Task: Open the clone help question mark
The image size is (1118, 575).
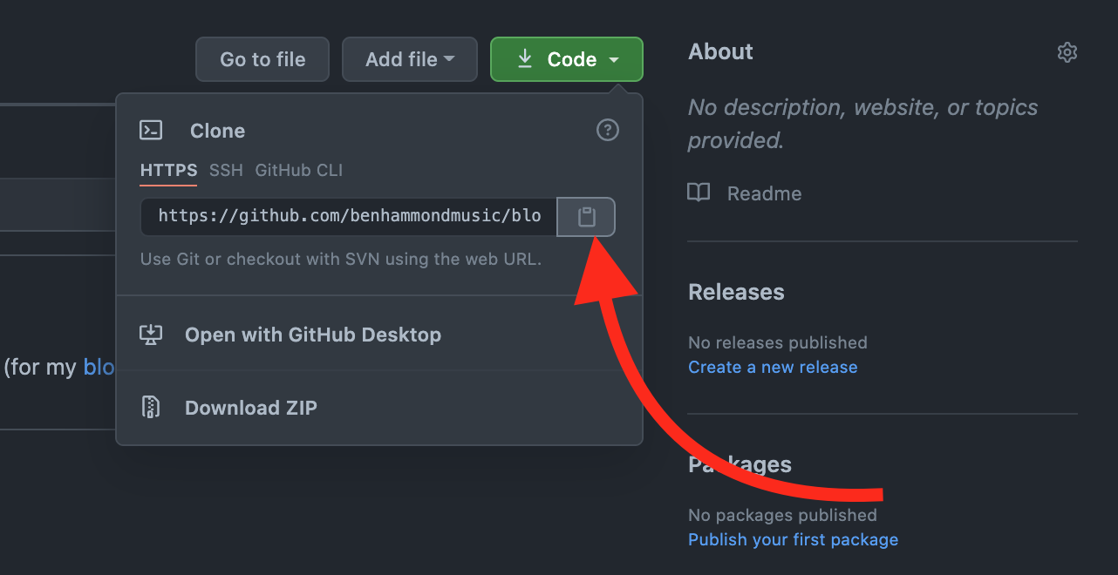Action: click(x=608, y=130)
